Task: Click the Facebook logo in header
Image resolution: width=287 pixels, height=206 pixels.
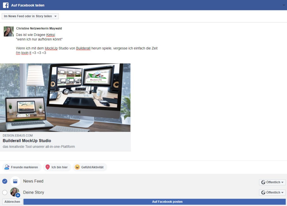Action: coord(6,5)
